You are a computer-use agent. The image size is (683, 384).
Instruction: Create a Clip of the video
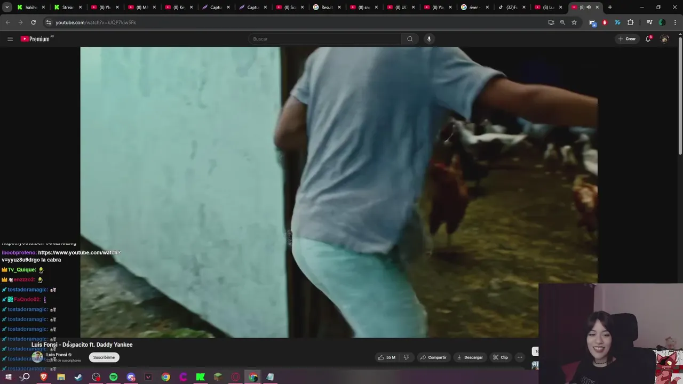coord(501,357)
